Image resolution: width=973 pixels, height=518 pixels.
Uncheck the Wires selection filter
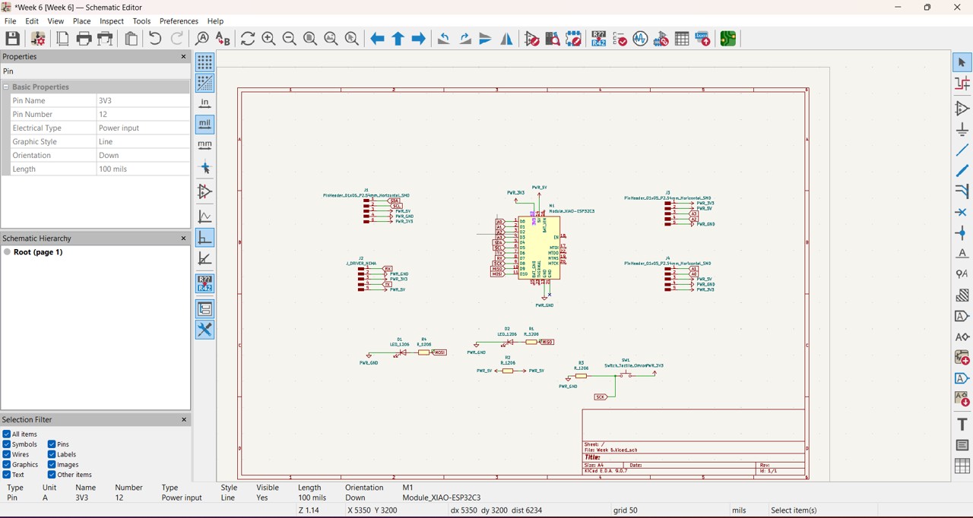7,454
